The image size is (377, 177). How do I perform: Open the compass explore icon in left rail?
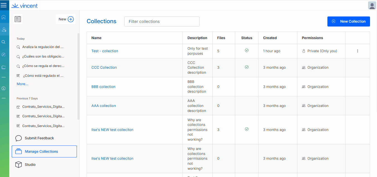coord(4,55)
